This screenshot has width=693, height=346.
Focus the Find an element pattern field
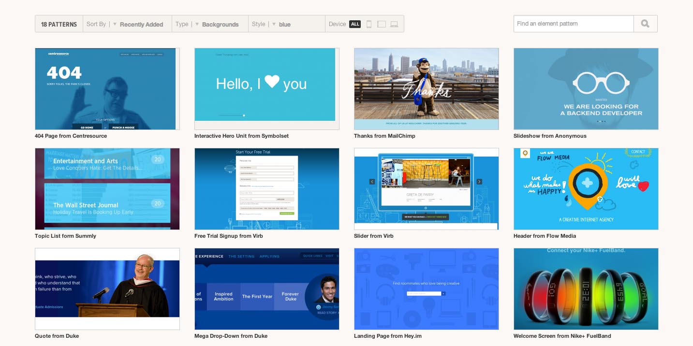pos(574,24)
